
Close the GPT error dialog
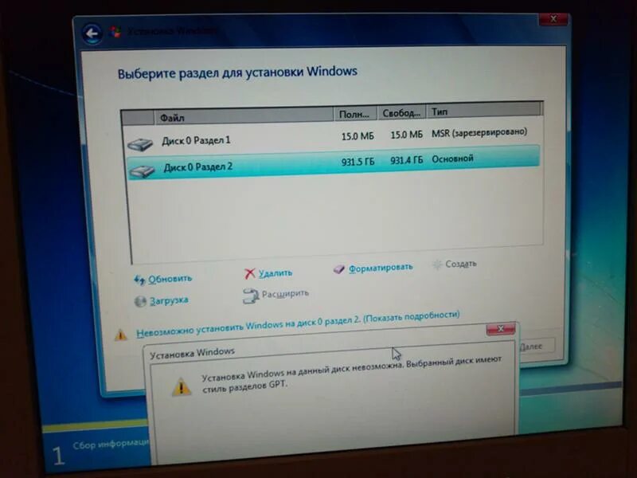click(x=501, y=328)
